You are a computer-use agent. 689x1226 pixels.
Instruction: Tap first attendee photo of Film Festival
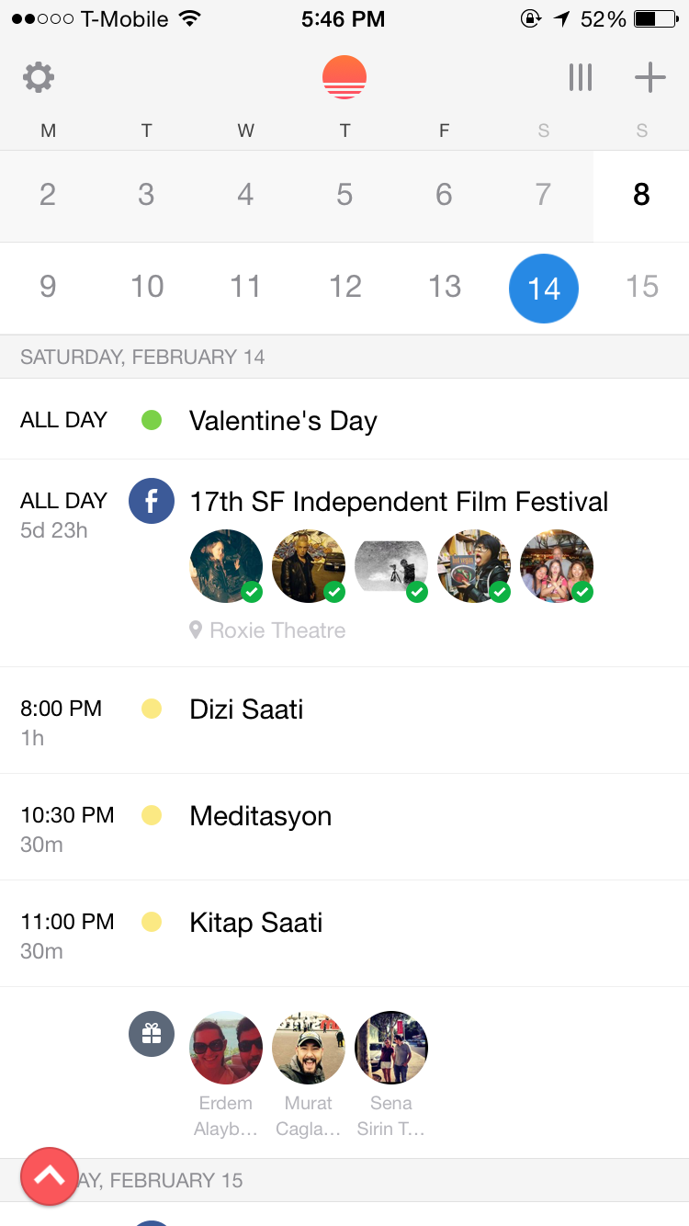pyautogui.click(x=226, y=566)
